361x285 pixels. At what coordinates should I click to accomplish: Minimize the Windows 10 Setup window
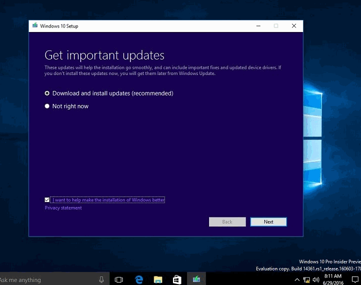258,26
